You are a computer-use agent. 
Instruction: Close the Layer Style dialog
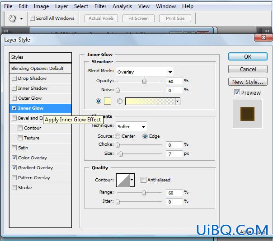[x=264, y=37]
